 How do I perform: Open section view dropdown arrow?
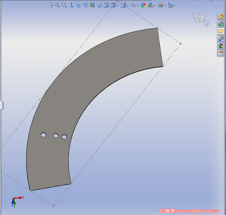tap(118, 5)
